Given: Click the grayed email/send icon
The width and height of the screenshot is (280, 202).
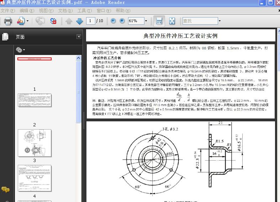Looking at the screenshot, I should click(x=40, y=21).
